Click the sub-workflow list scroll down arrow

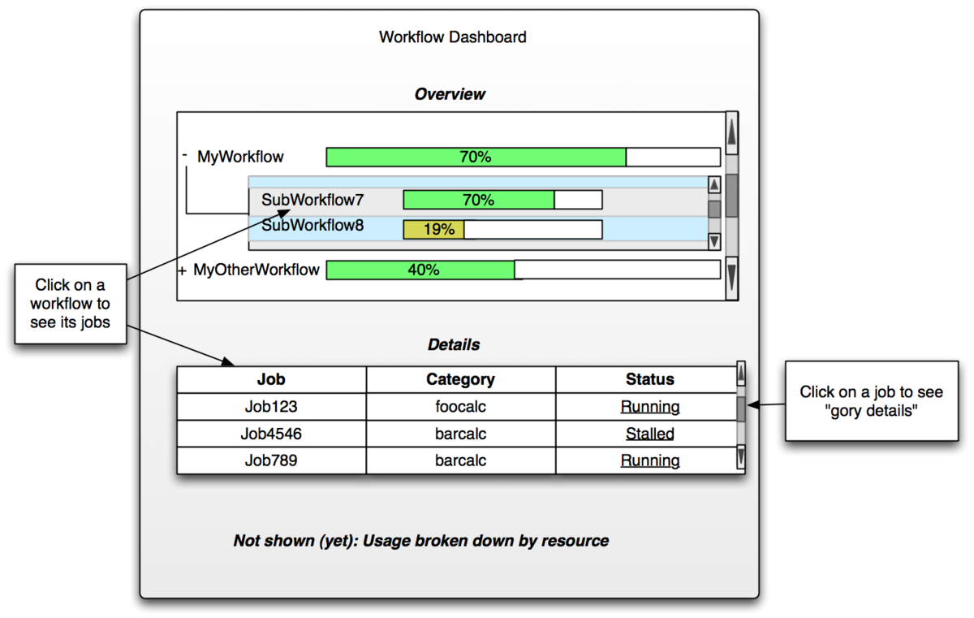coord(714,240)
